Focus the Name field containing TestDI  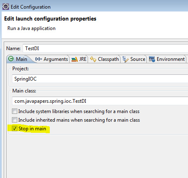pos(105,49)
